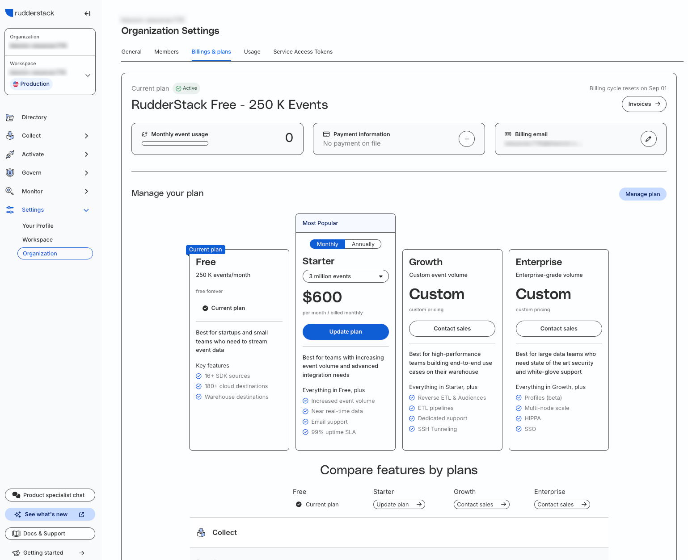Open Directory from sidebar icon

[10, 117]
